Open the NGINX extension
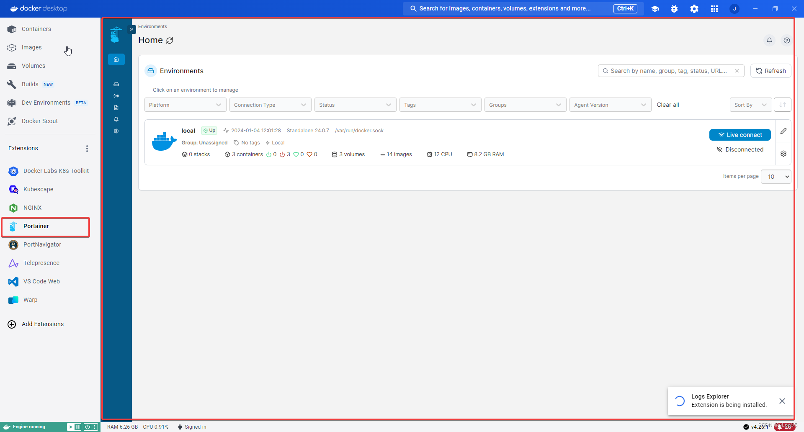This screenshot has height=432, width=804. click(50, 208)
